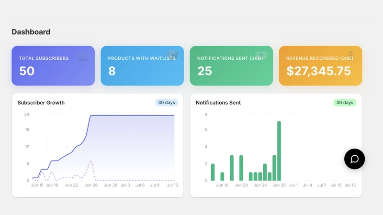Click the Jun 26 label on Subscriber Growth axis
383x215 pixels.
pyautogui.click(x=91, y=185)
